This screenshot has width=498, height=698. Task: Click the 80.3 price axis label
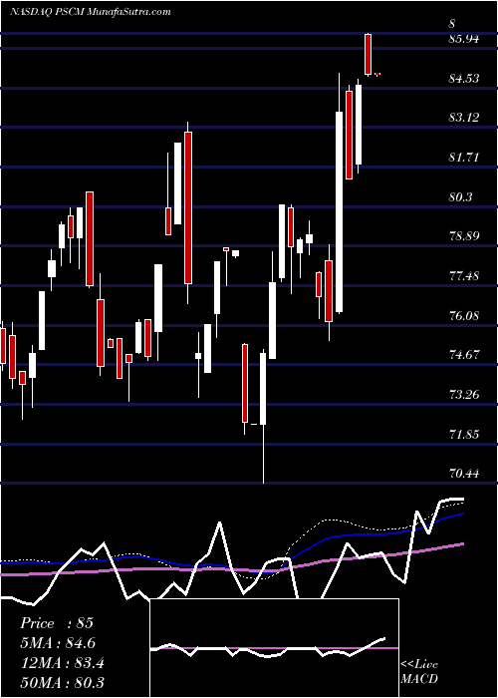(460, 197)
